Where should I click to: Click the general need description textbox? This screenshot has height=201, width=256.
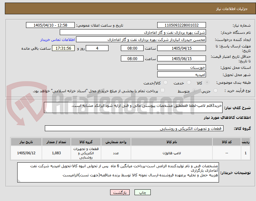coord(133,107)
